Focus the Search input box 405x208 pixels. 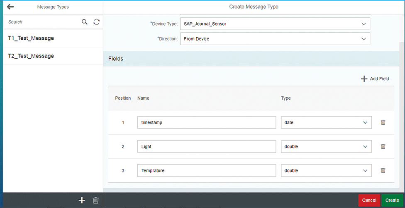point(41,22)
